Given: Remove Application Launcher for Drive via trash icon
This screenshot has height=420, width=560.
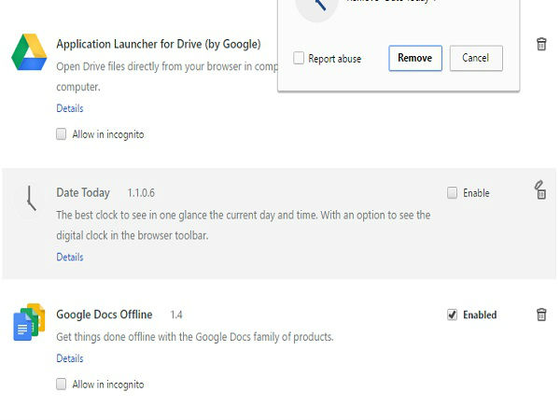Looking at the screenshot, I should point(541,44).
